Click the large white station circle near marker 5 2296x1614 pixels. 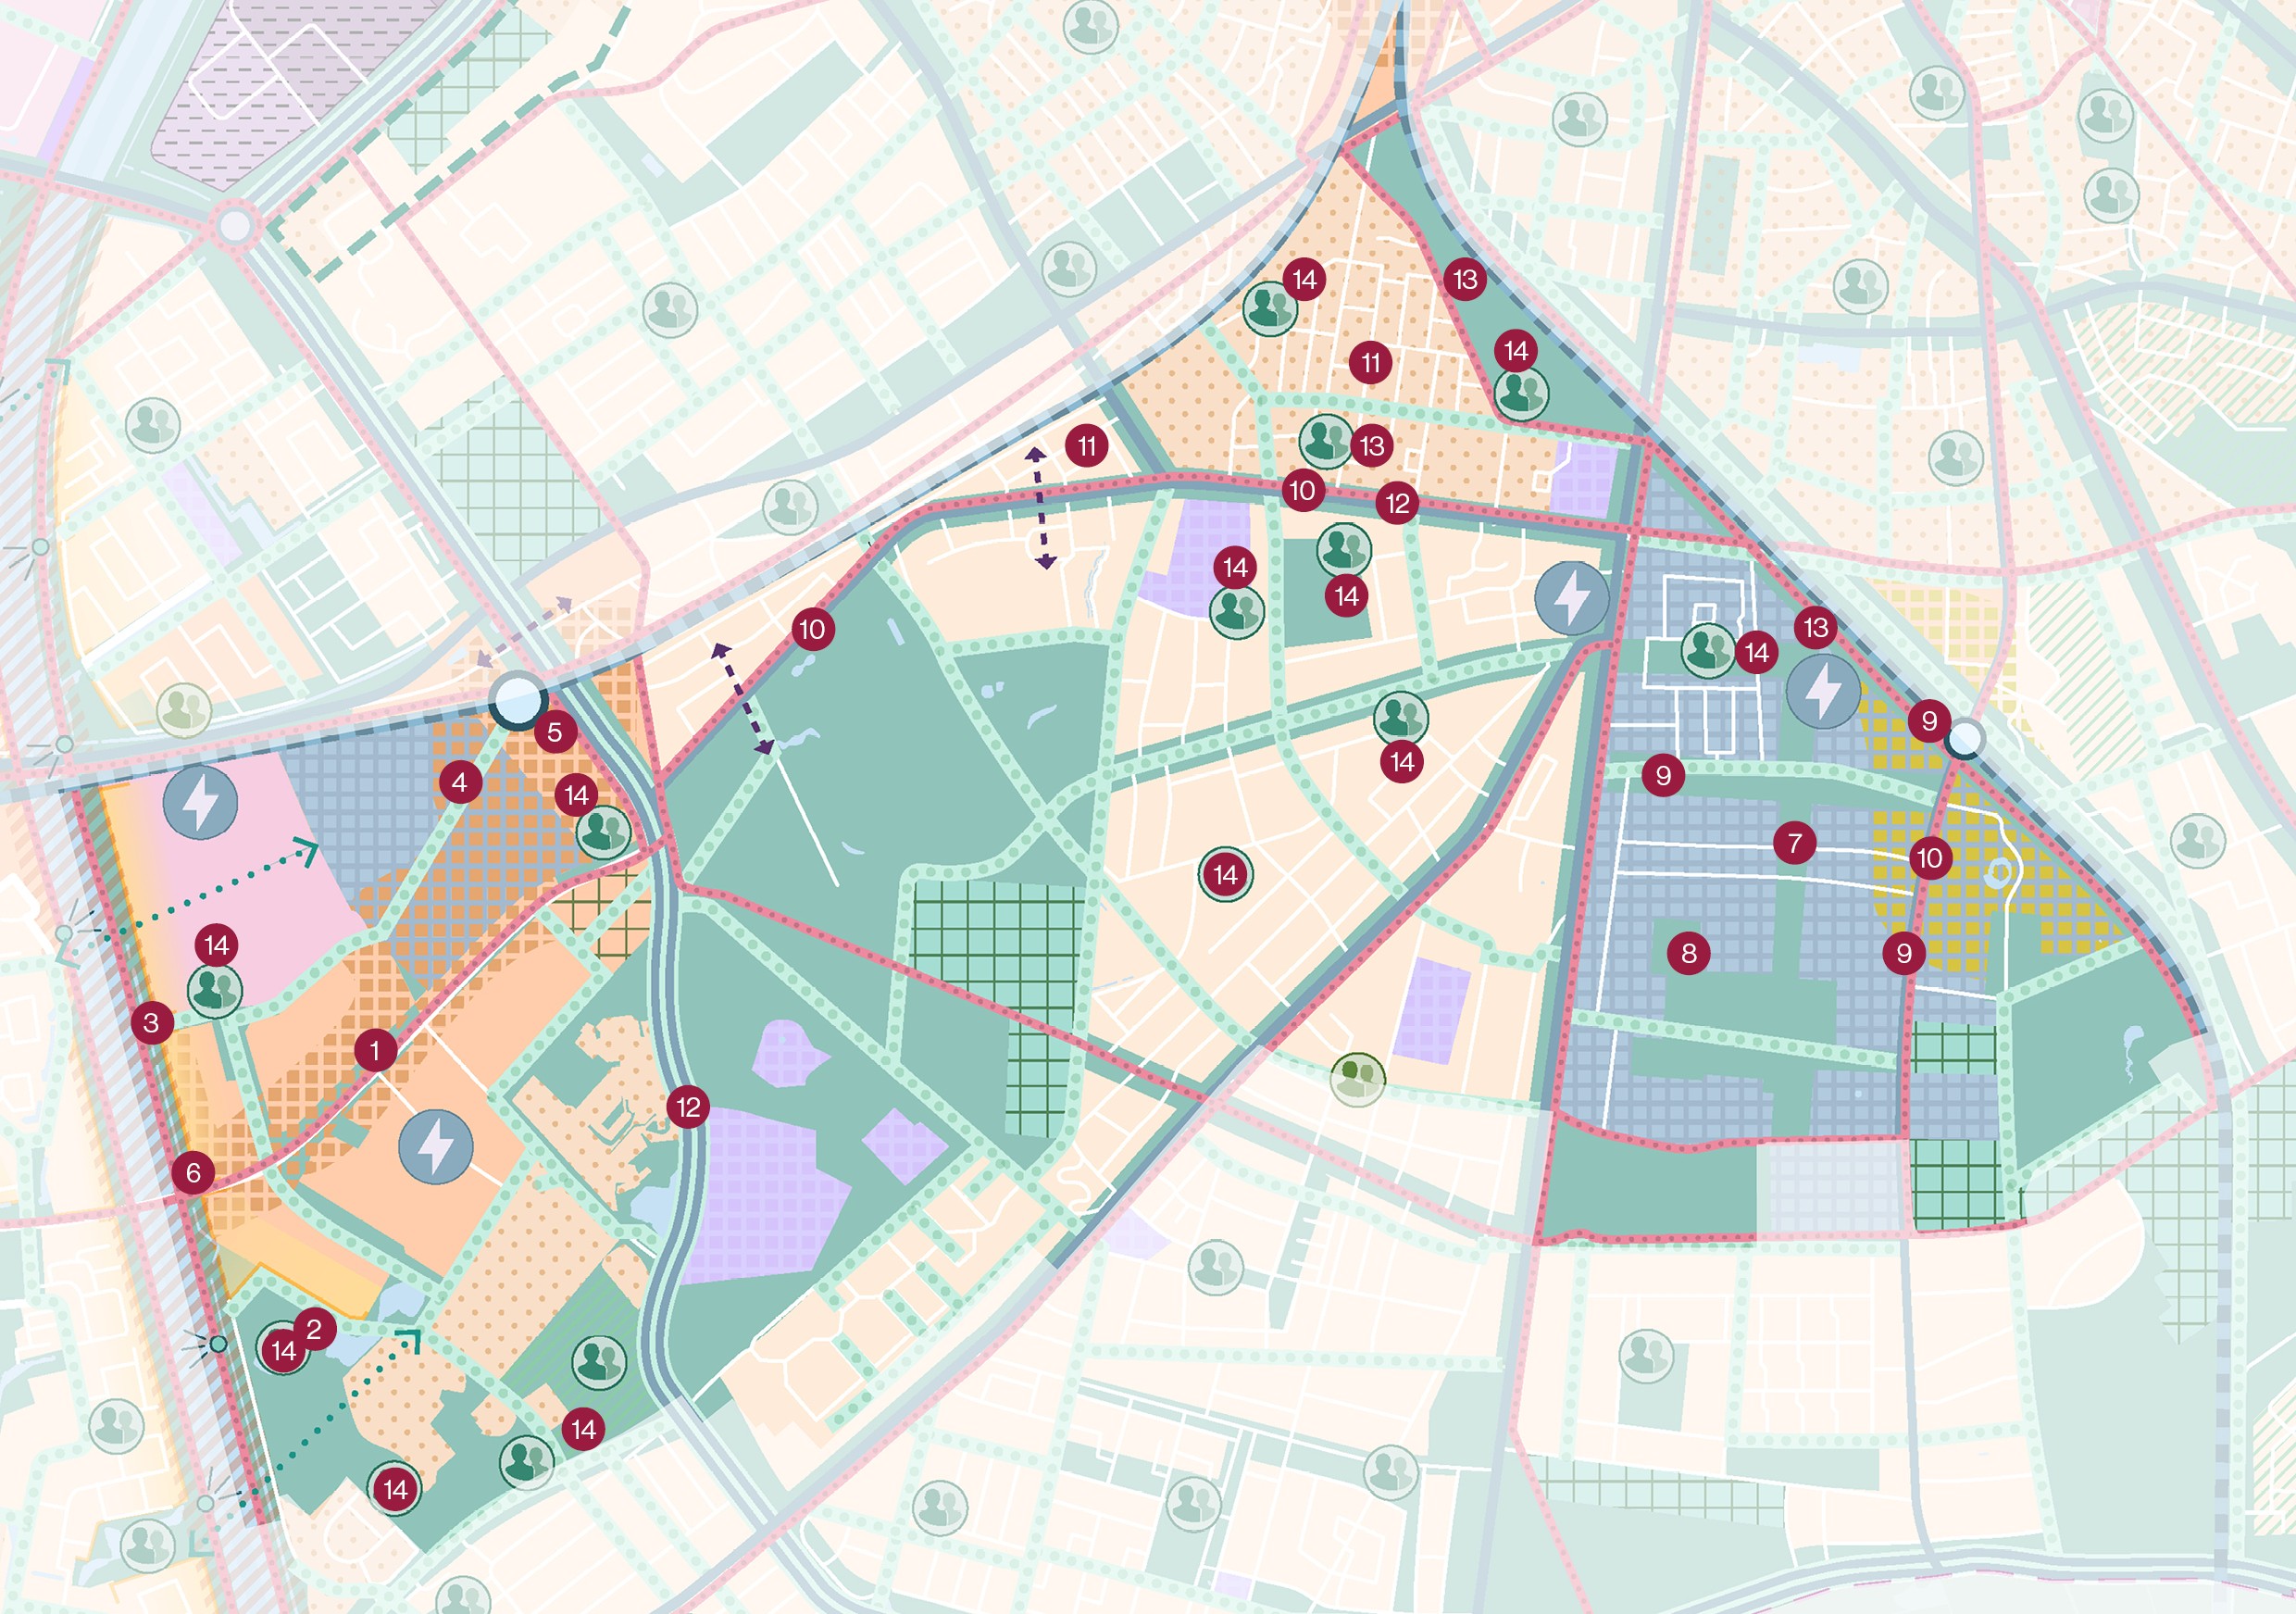pyautogui.click(x=517, y=699)
